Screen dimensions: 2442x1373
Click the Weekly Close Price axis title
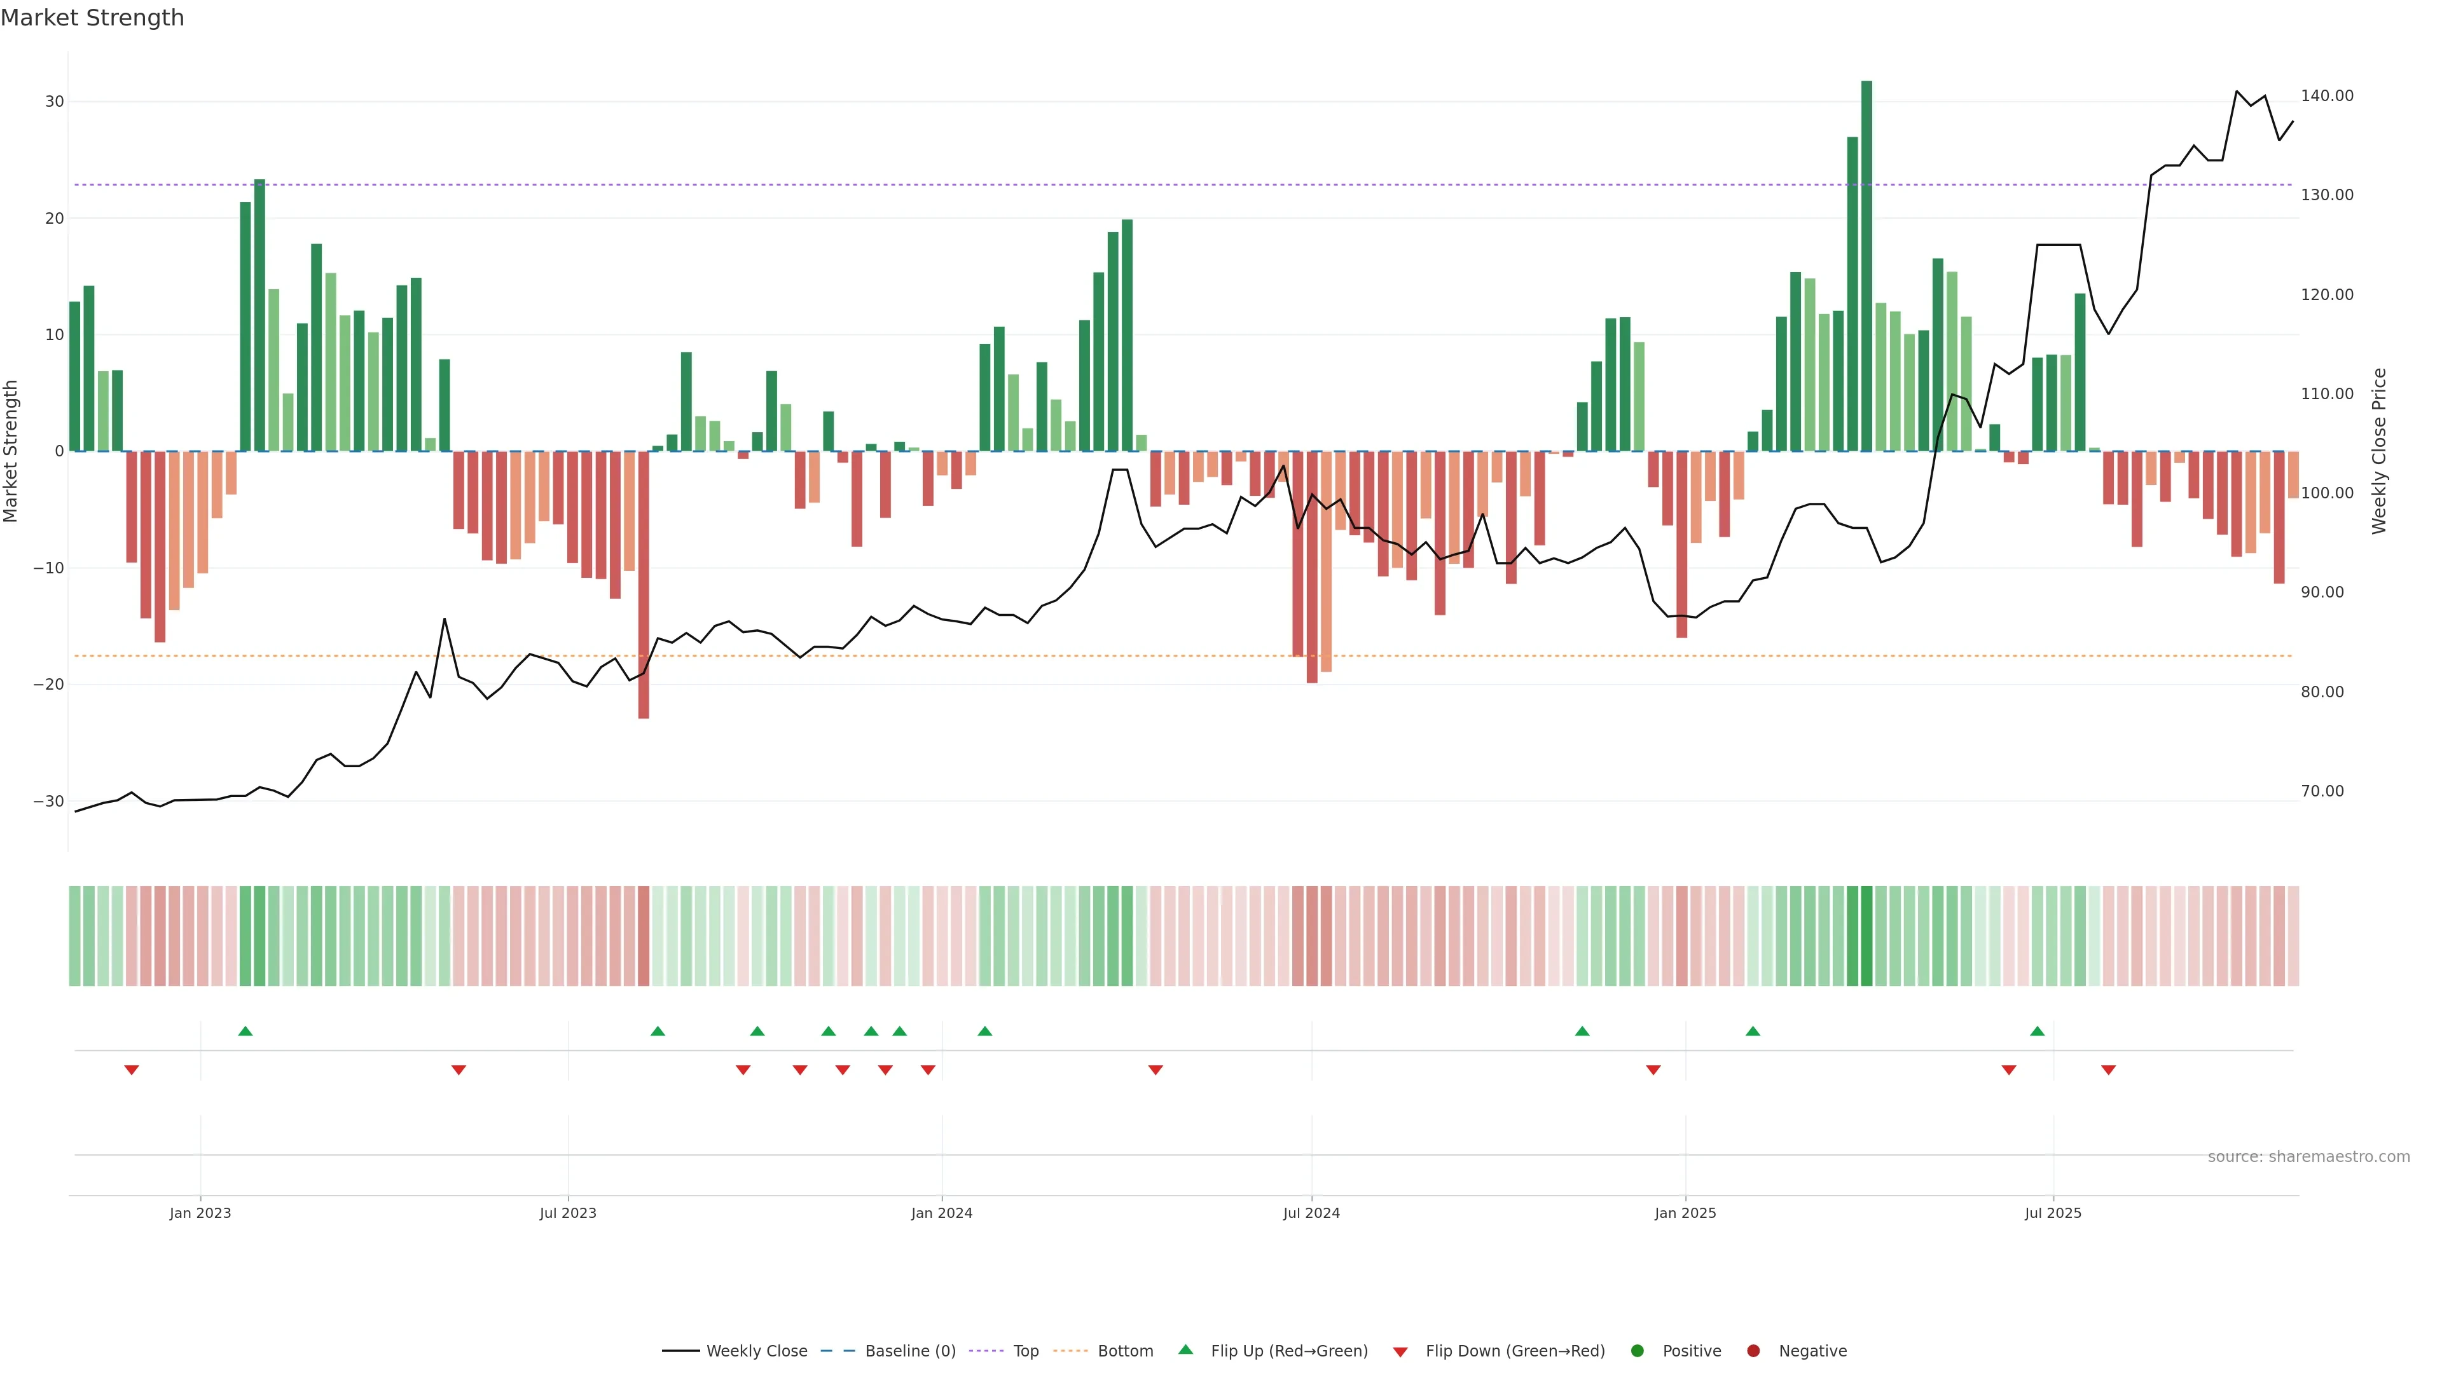[2380, 451]
